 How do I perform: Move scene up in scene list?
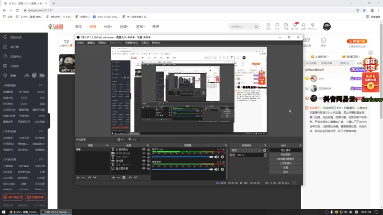pos(90,177)
